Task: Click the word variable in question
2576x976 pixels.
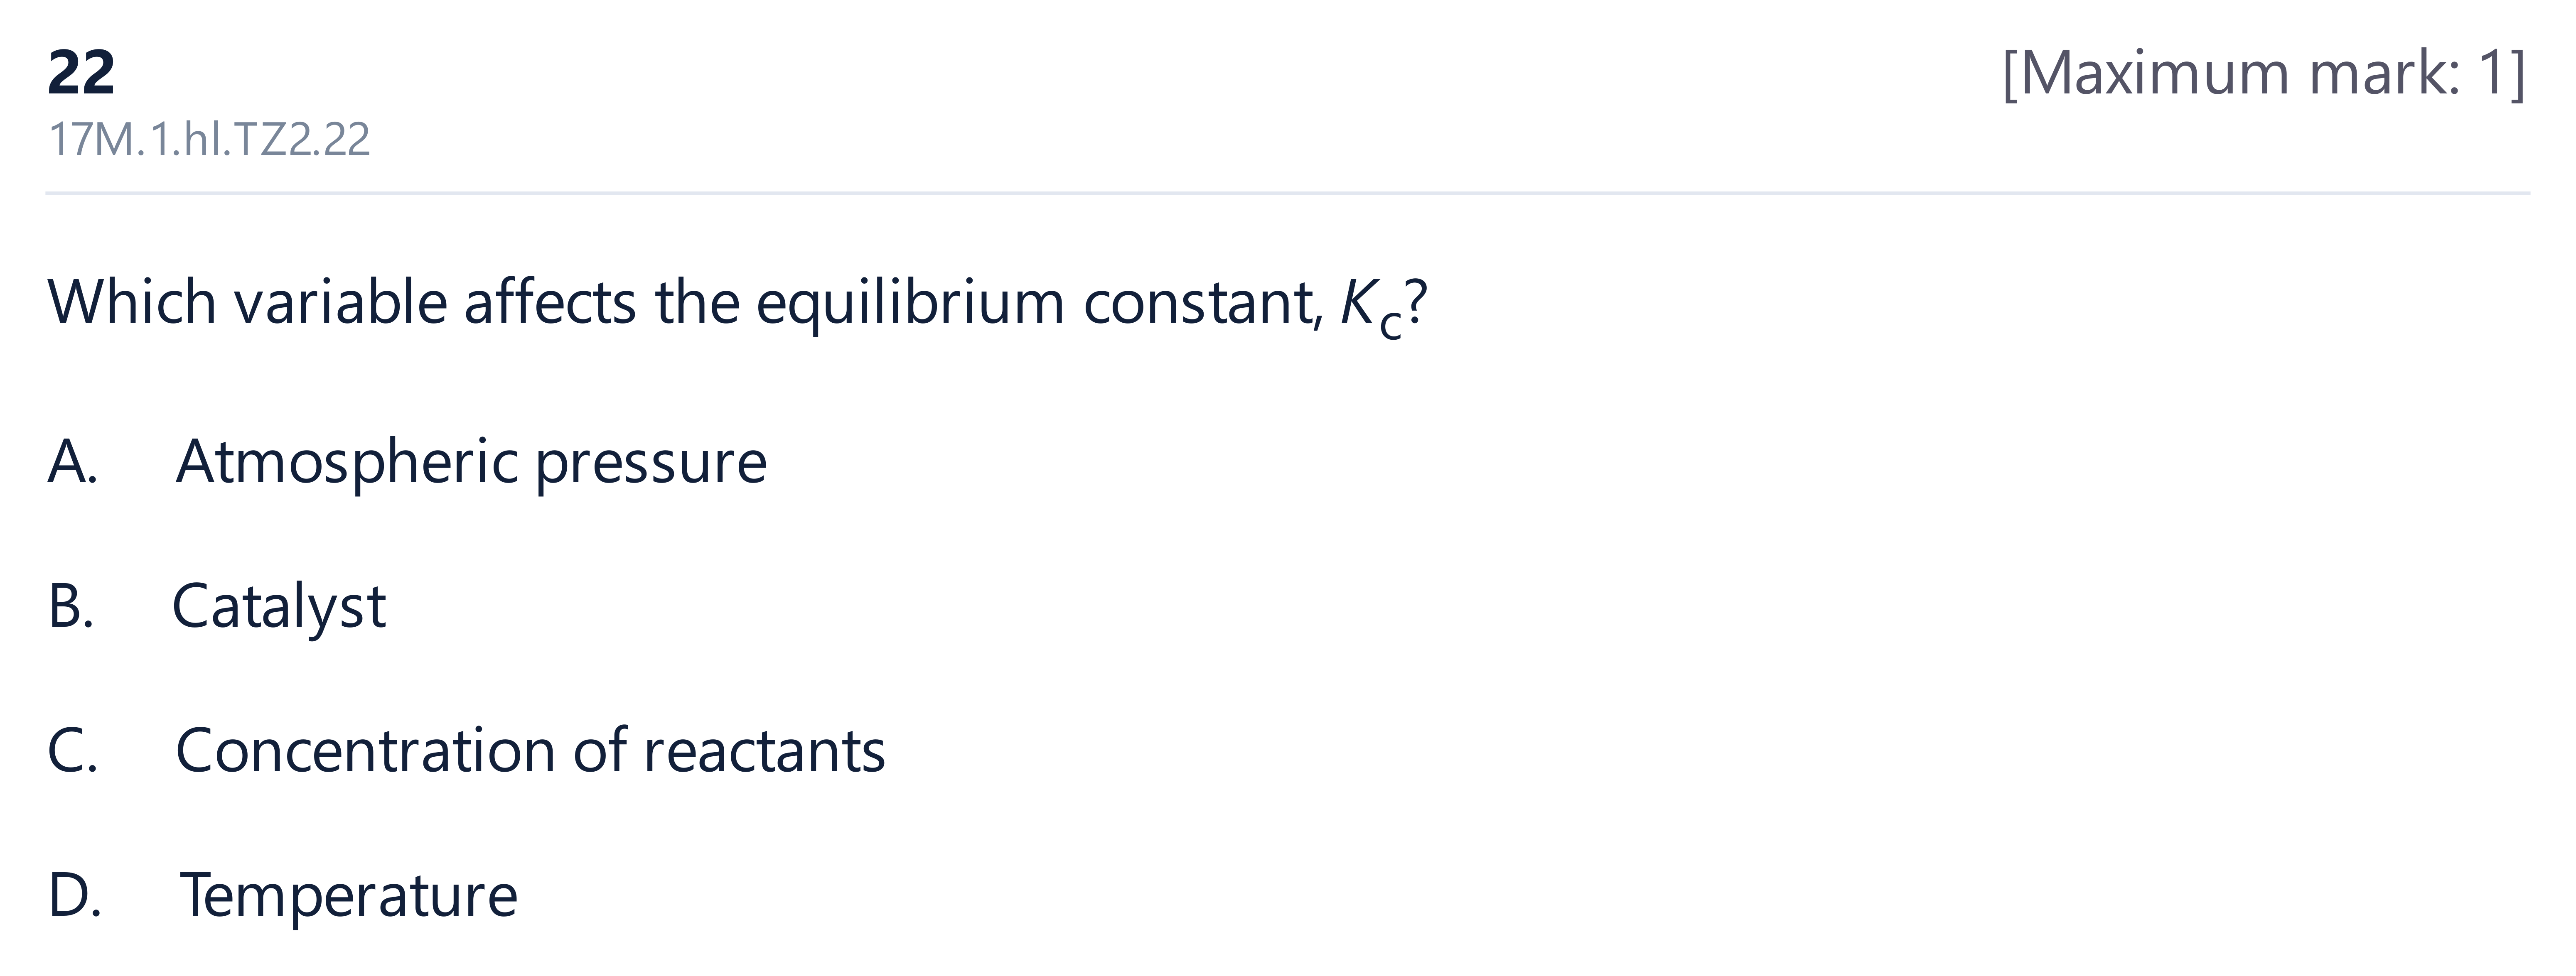Action: (x=340, y=301)
